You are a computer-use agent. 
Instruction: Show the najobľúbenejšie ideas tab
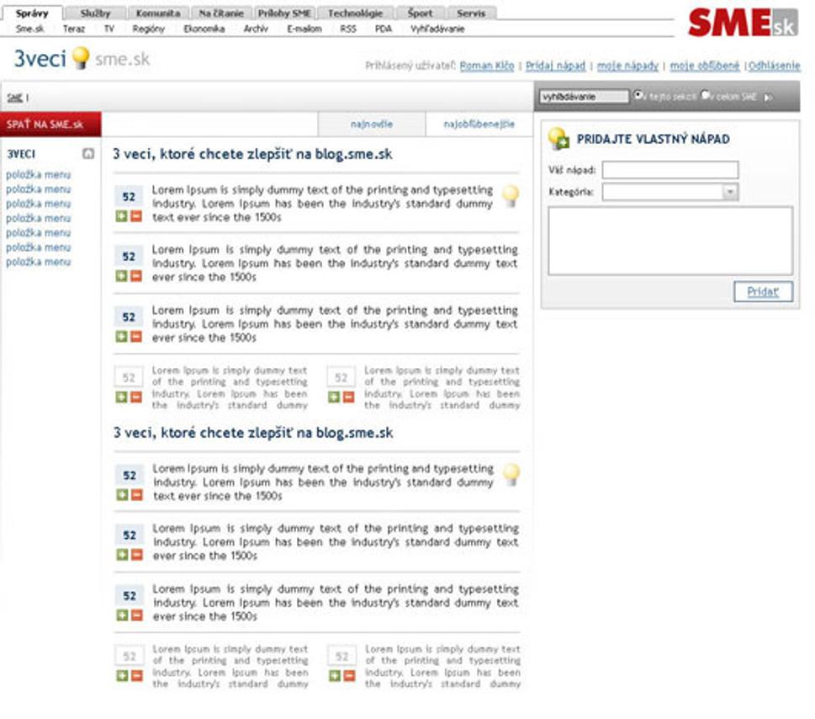coord(479,125)
